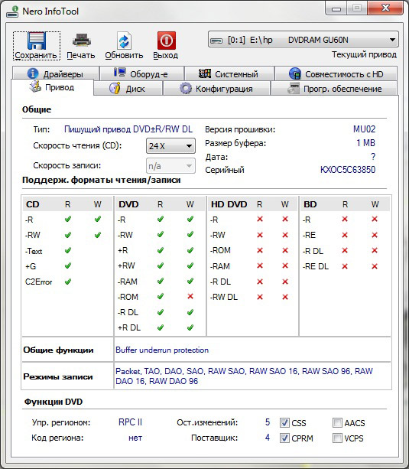Image resolution: width=409 pixels, height=469 pixels.
Task: Click the Сохранить button label
Action: [36, 56]
